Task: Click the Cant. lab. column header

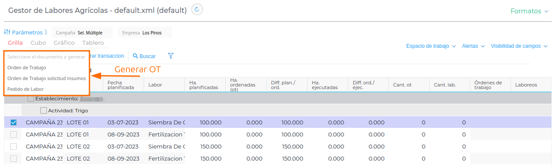Action: [450, 85]
